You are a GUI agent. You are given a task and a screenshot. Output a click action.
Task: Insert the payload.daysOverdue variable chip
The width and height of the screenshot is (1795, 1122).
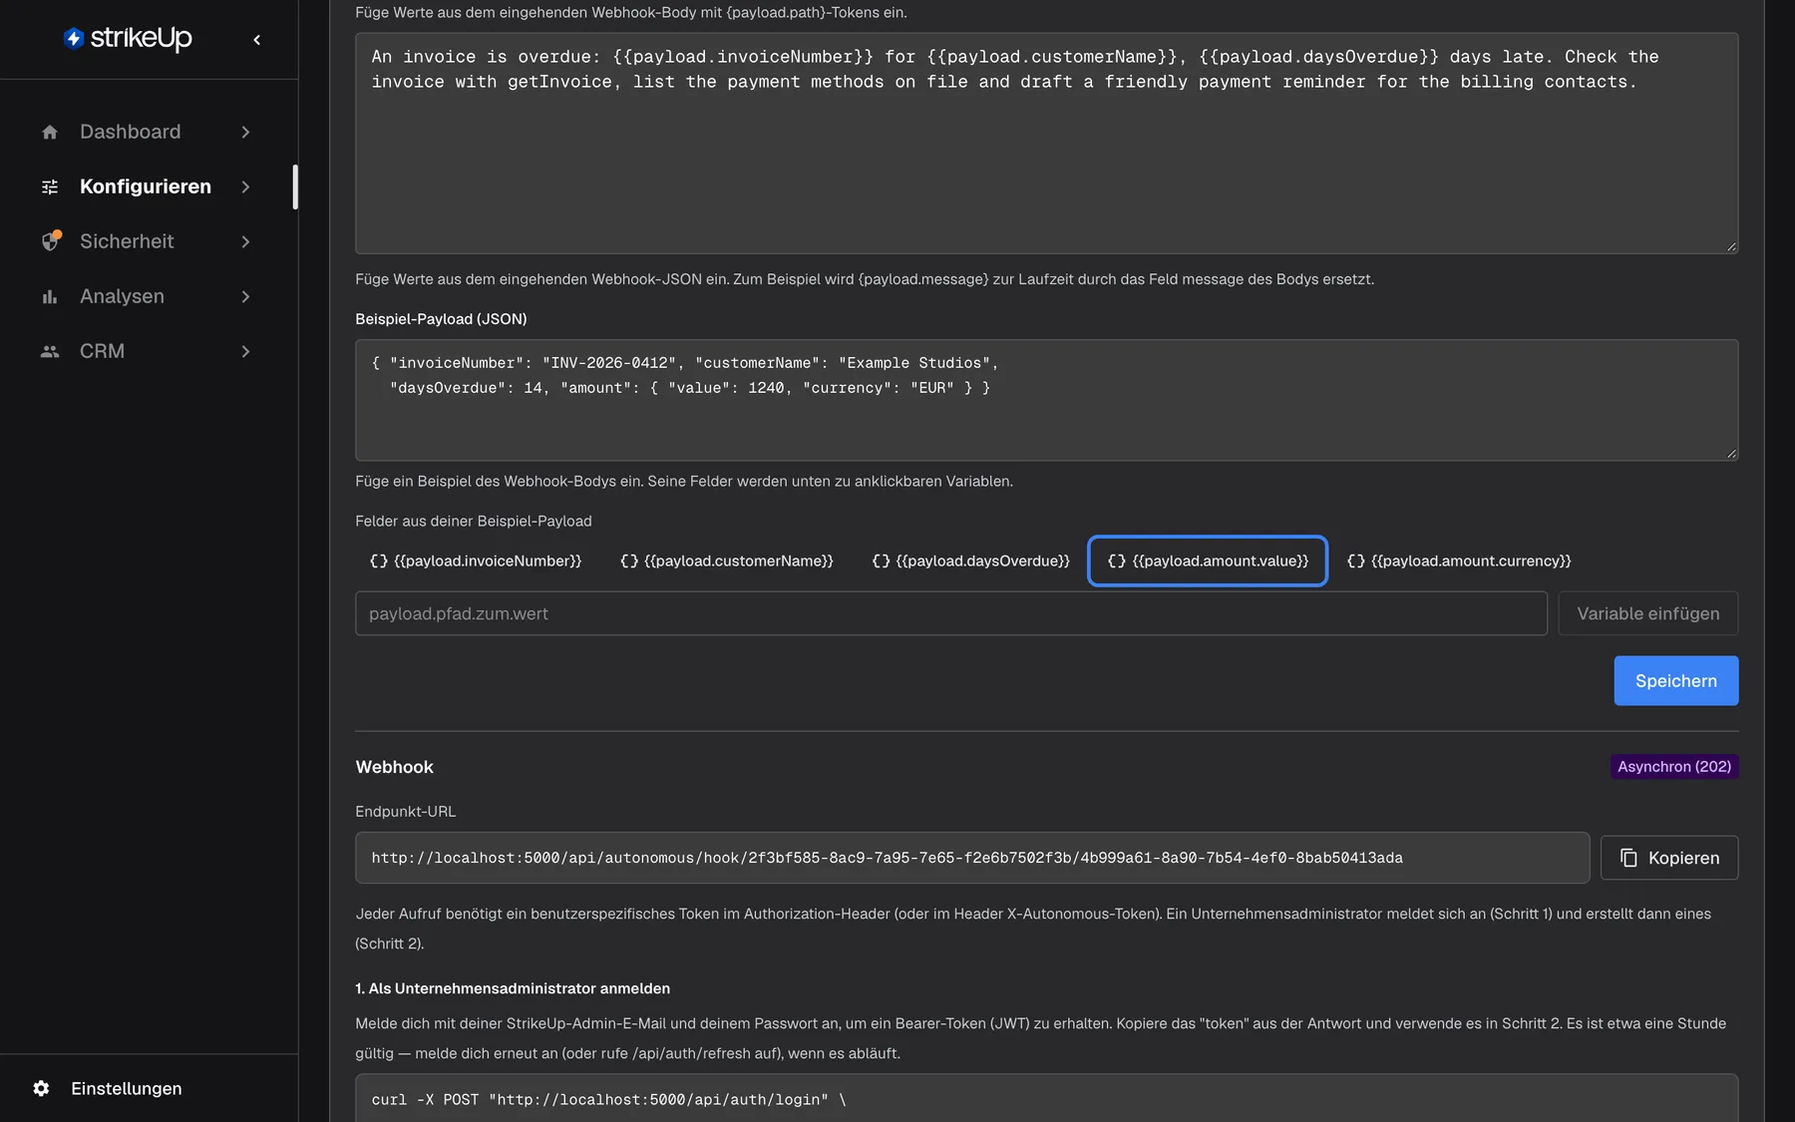(970, 561)
